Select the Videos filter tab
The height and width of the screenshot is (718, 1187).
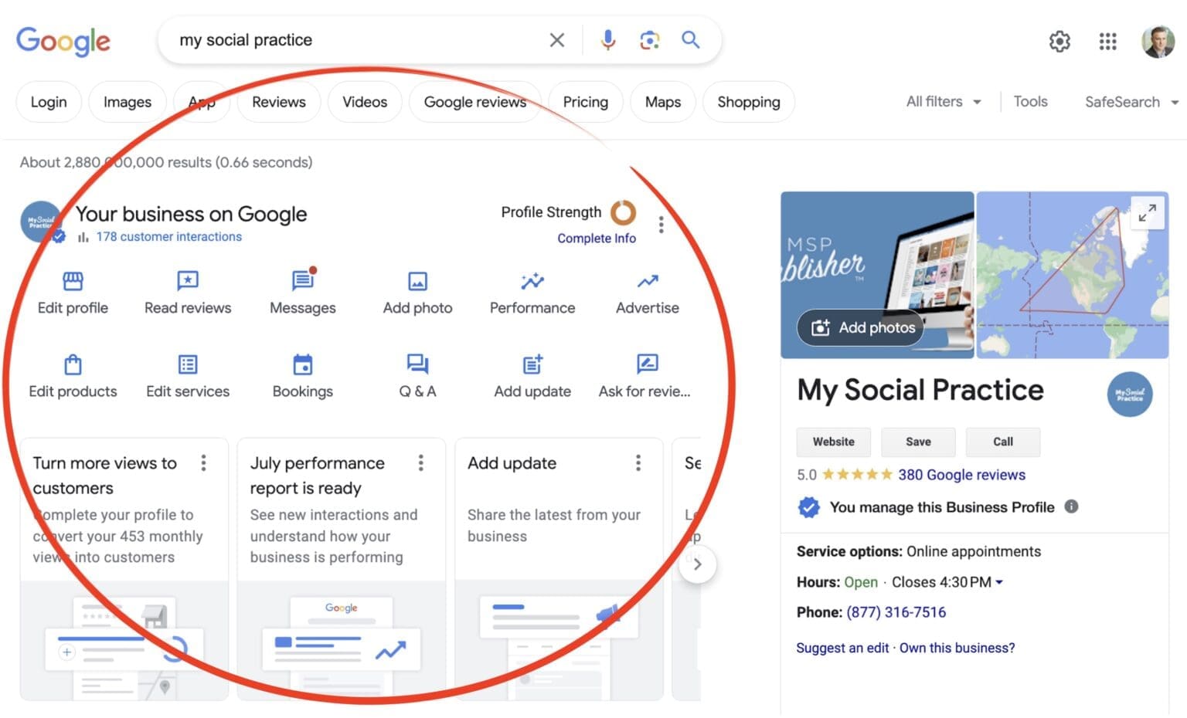(x=365, y=102)
